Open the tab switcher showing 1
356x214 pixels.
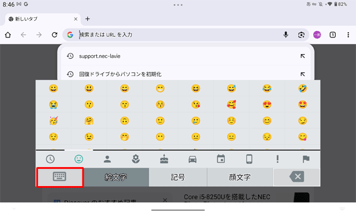click(333, 35)
